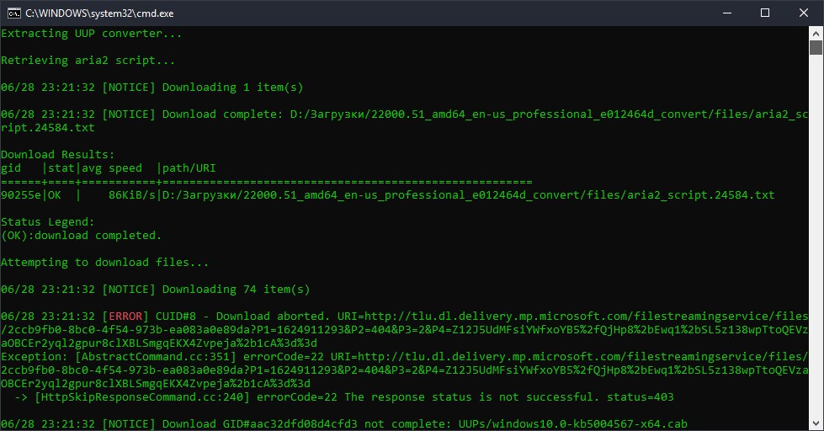
Task: Click the gid value "90255e"
Action: tap(21, 195)
